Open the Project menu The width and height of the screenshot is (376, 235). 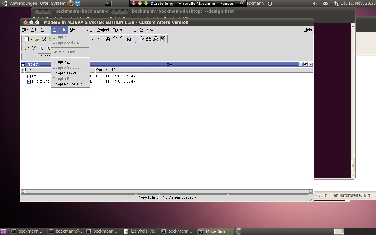103,30
